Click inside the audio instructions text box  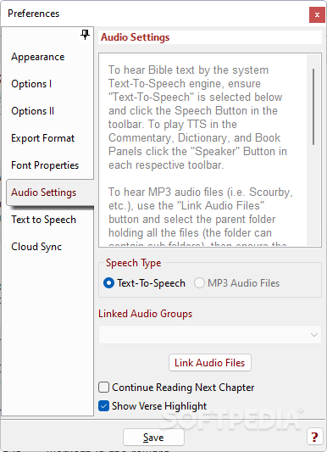tap(202, 150)
